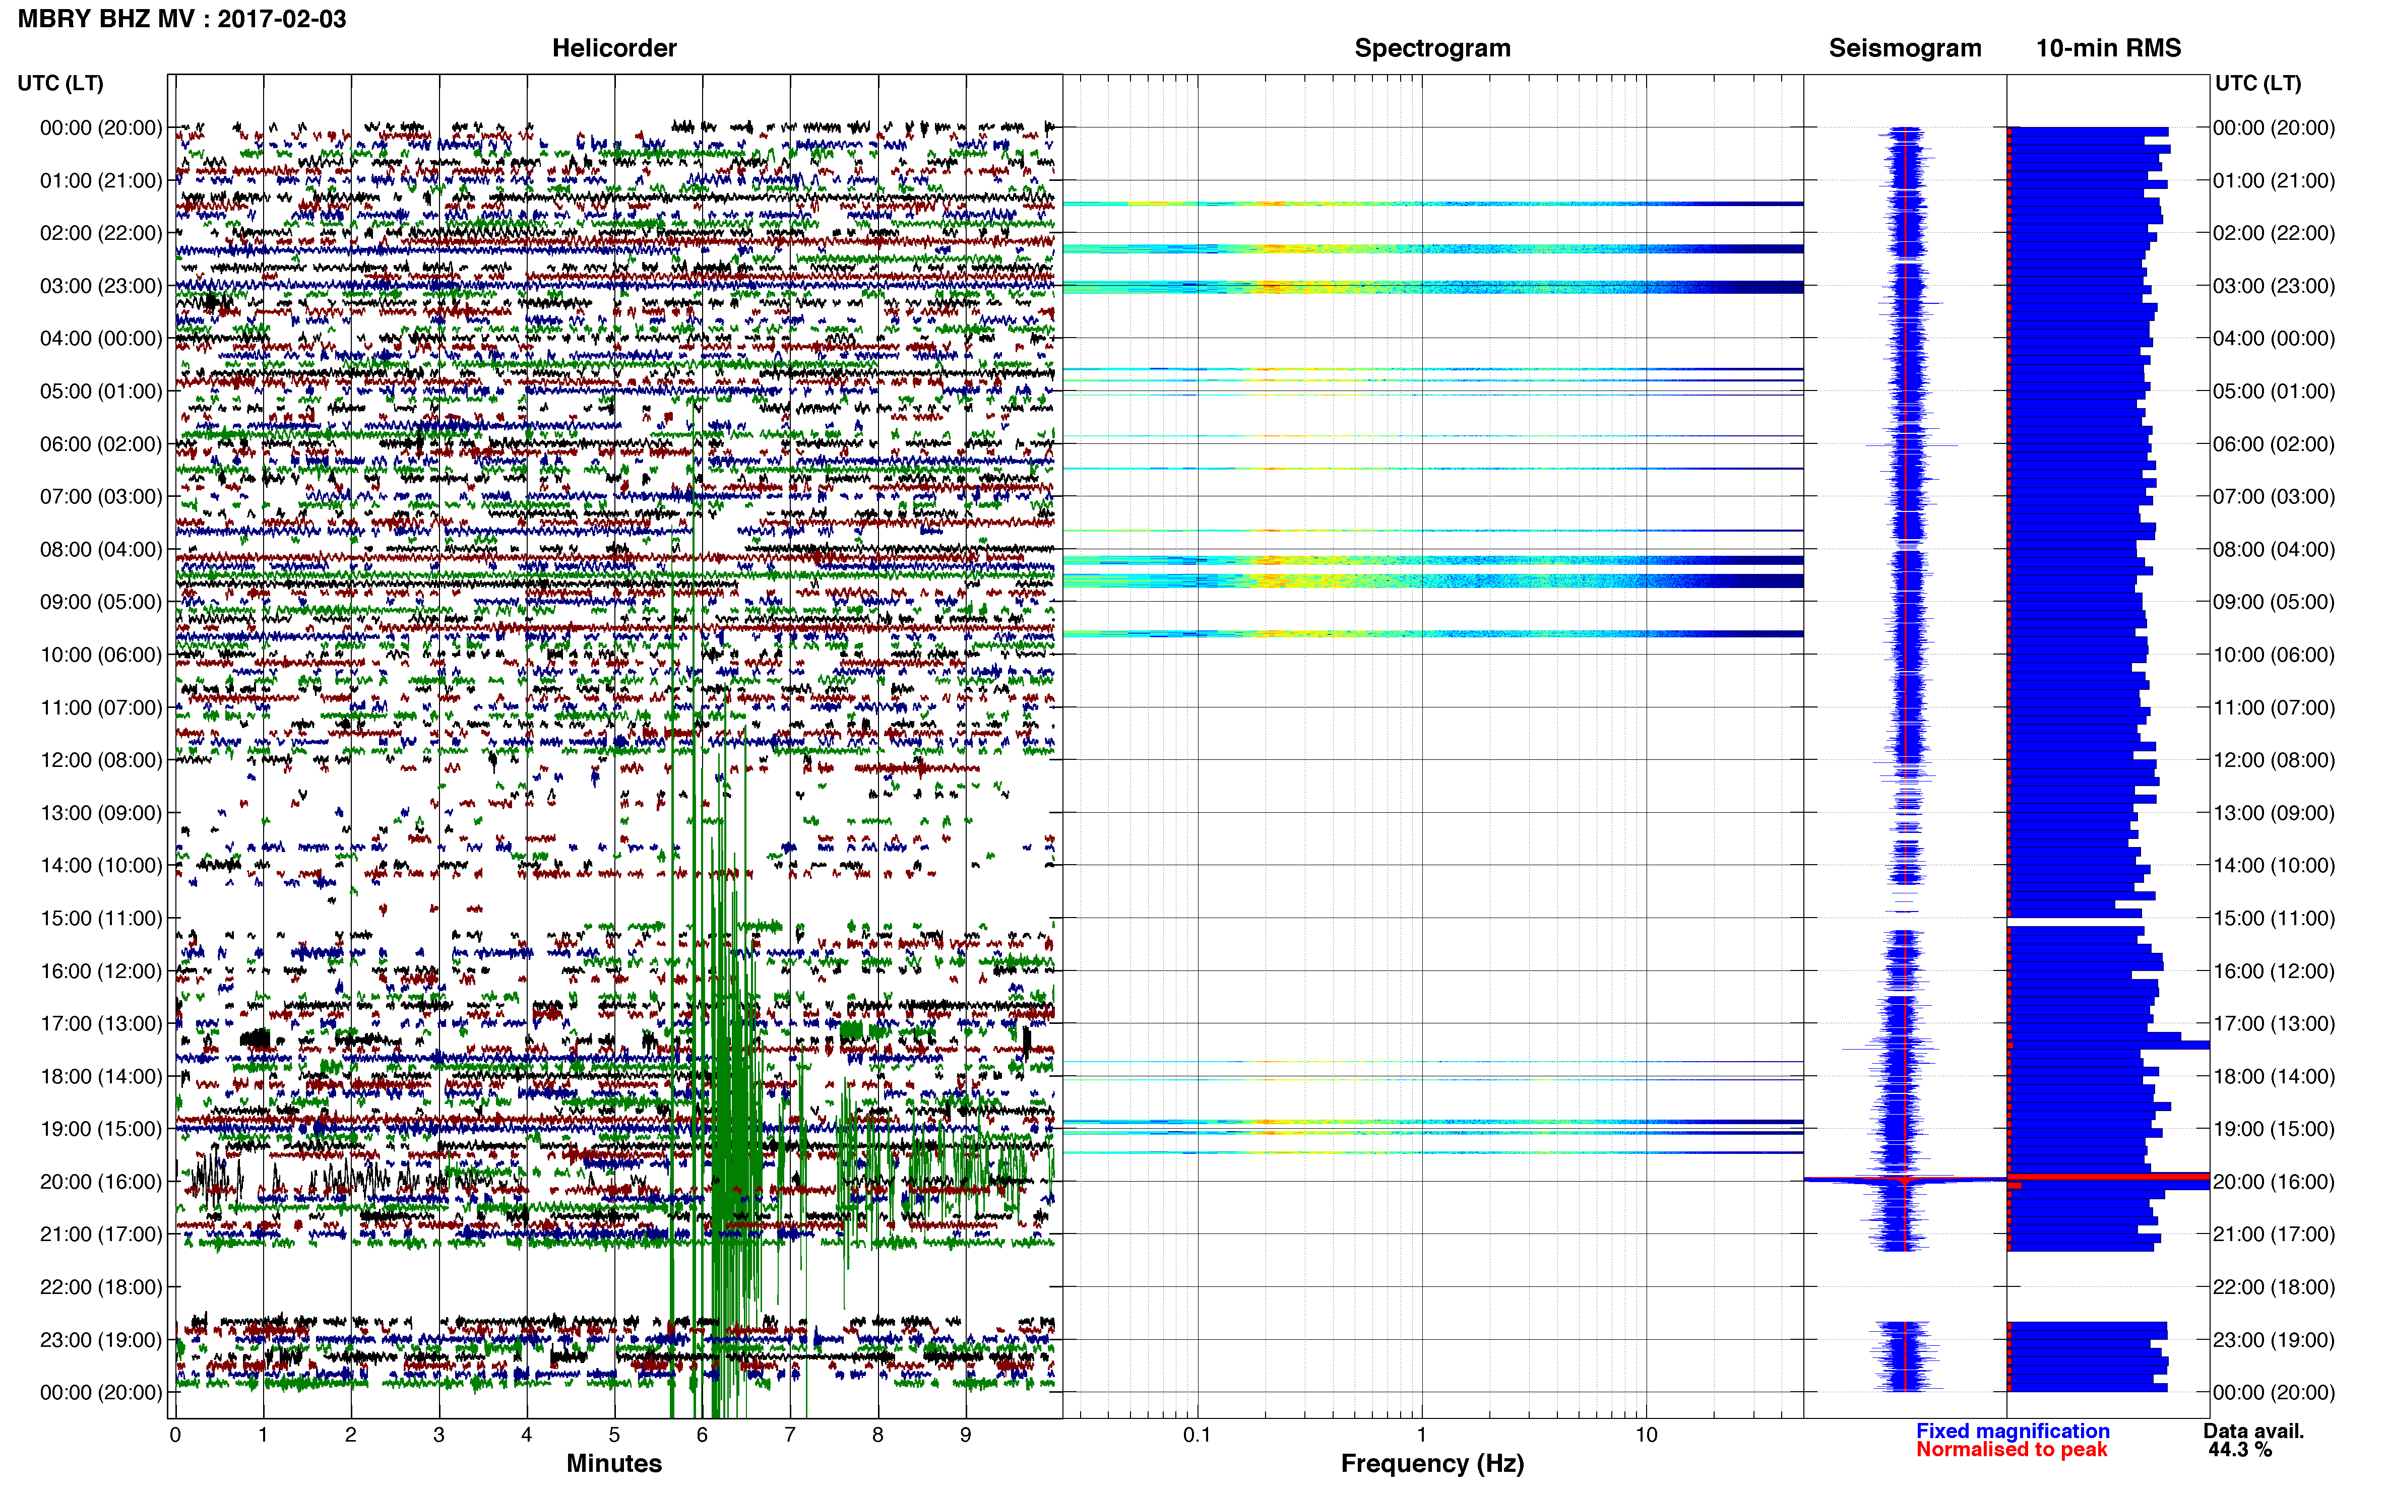2389x1493 pixels.
Task: Click the left '01:00 (21:00)' time label
Action: 101,181
